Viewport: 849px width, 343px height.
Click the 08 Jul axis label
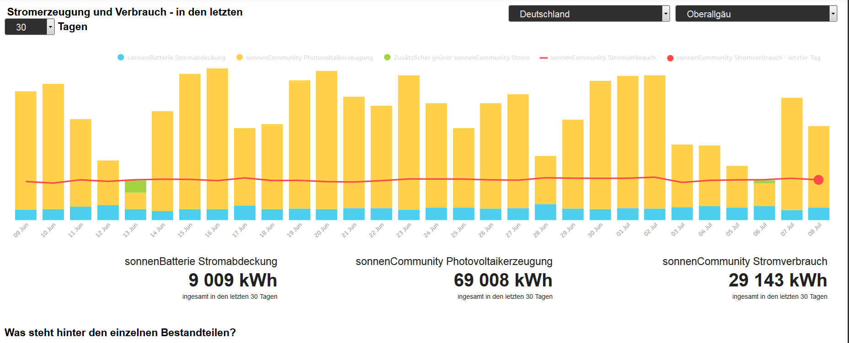click(x=815, y=229)
